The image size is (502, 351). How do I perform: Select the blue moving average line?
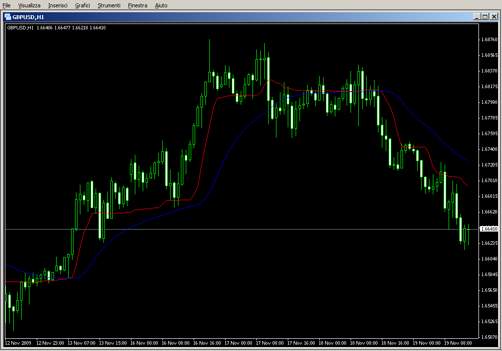pos(230,147)
